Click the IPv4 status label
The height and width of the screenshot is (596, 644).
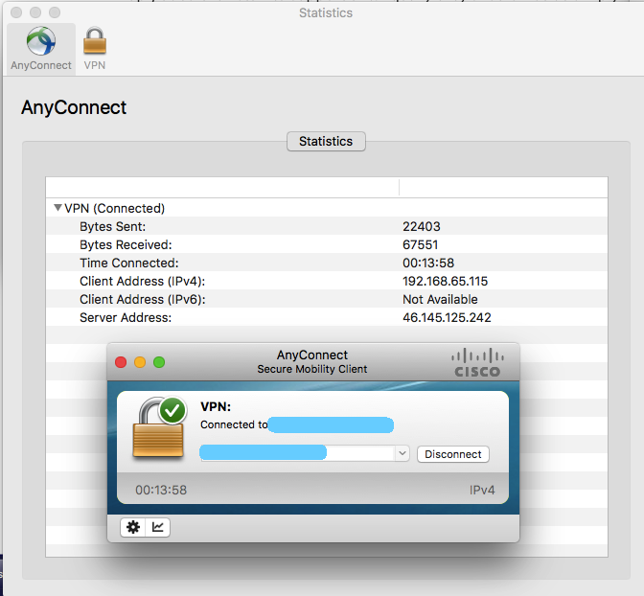pos(482,490)
